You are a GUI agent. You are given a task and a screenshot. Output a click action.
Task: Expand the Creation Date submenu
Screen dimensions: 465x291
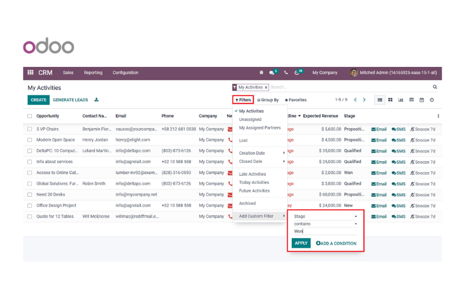pyautogui.click(x=260, y=153)
